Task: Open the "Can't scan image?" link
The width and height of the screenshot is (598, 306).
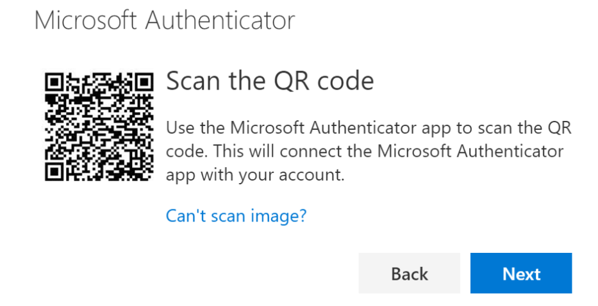Action: (236, 216)
